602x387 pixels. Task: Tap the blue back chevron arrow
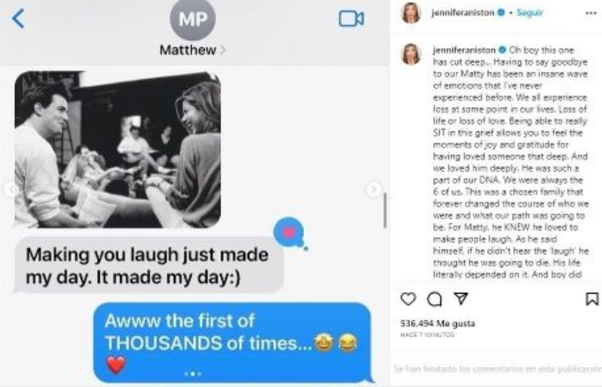click(19, 18)
